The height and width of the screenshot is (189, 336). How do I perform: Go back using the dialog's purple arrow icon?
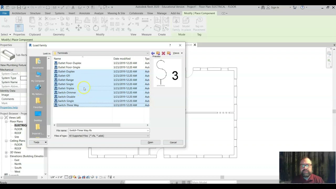click(x=153, y=53)
